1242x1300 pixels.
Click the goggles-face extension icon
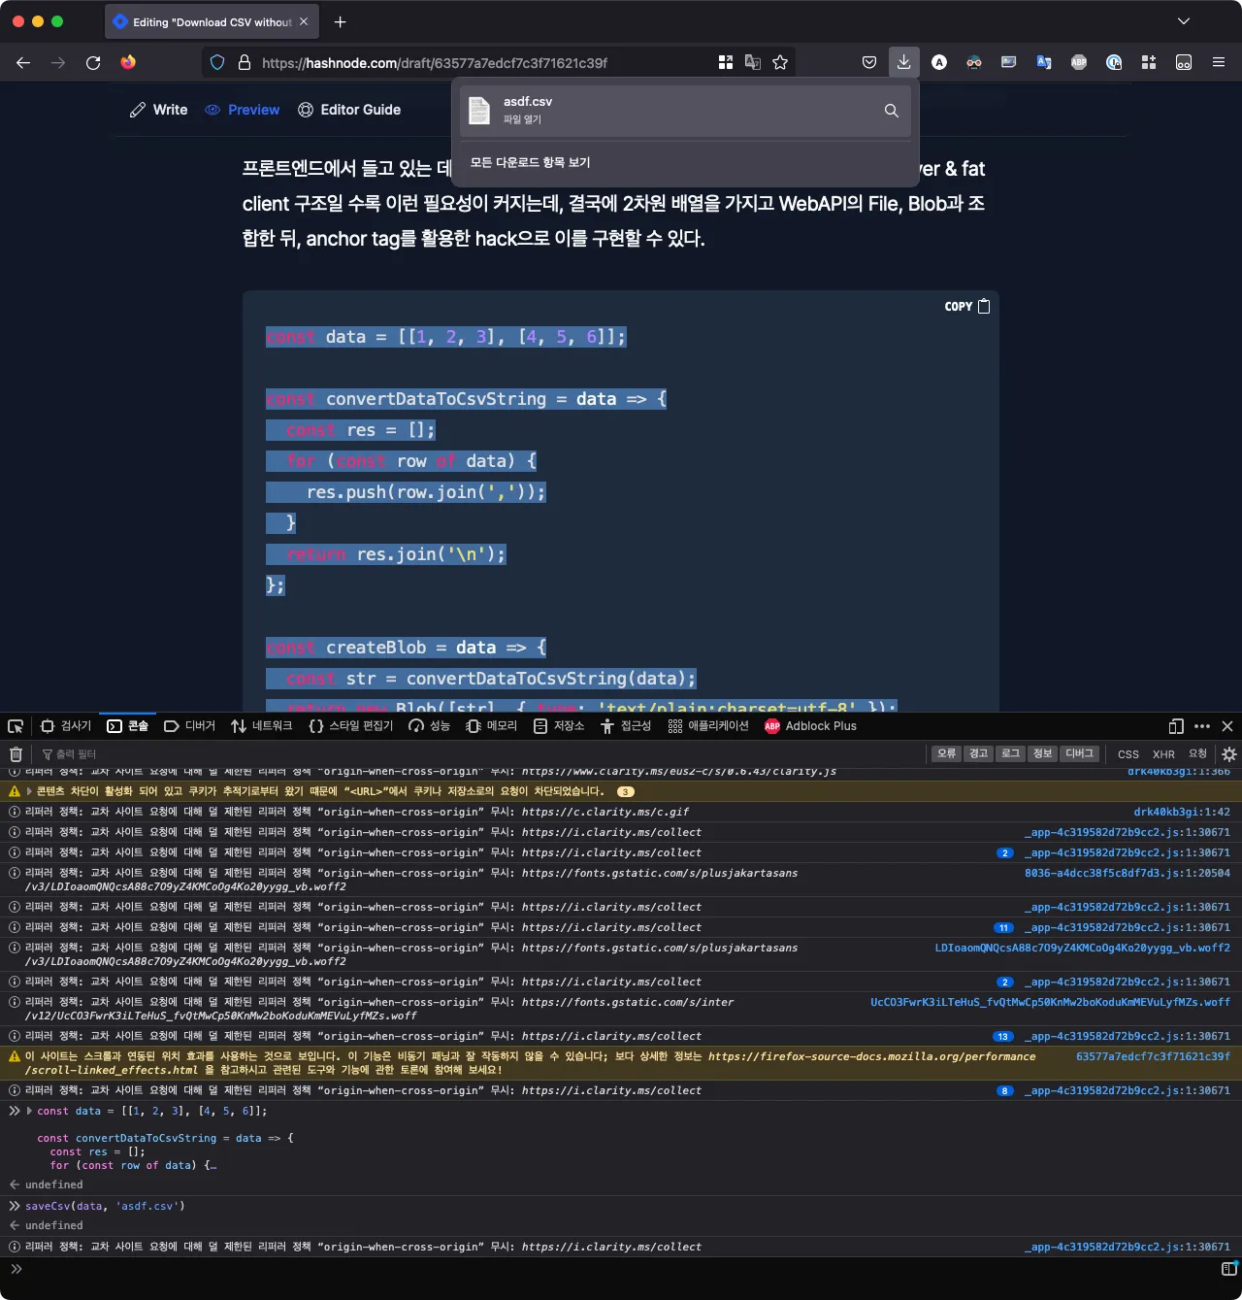974,62
